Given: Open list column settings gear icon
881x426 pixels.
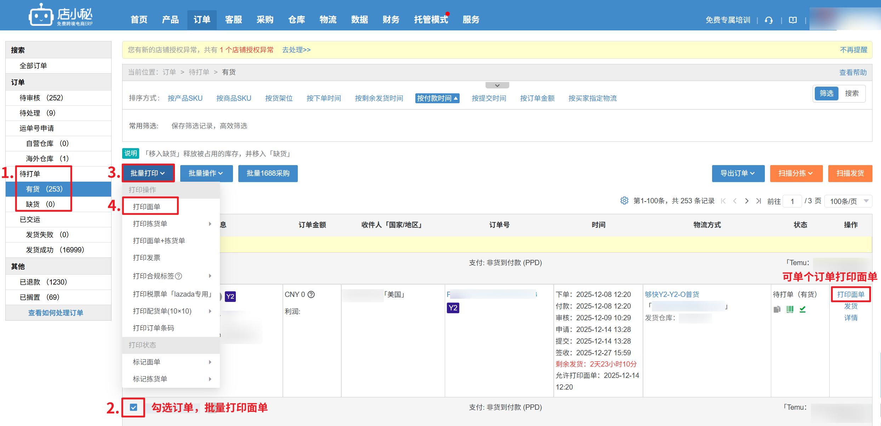Looking at the screenshot, I should point(624,201).
